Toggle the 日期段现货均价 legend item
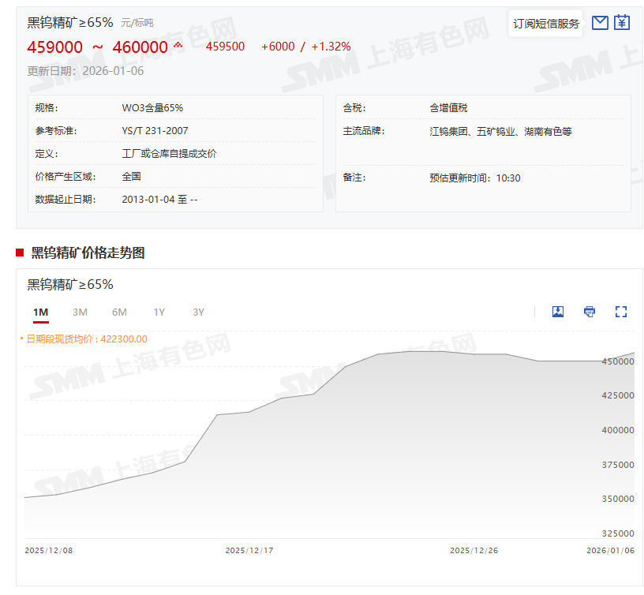 [x=84, y=339]
